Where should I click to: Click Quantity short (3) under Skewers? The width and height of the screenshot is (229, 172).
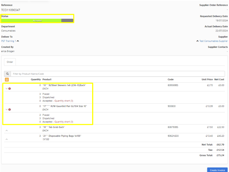64,101
